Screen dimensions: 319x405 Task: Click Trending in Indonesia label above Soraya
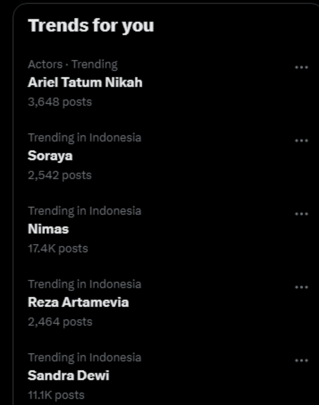85,138
